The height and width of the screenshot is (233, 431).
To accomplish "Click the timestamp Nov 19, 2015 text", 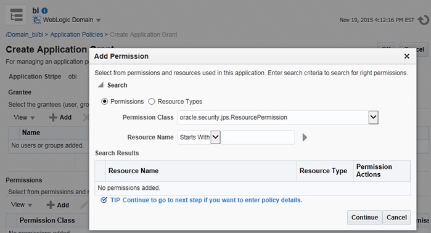I will pyautogui.click(x=377, y=20).
